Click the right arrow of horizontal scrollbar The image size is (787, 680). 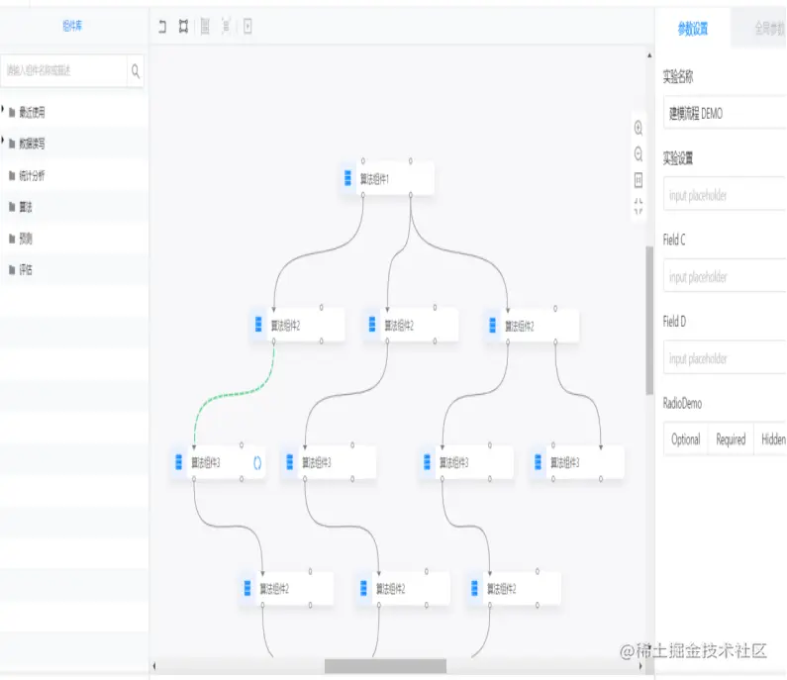640,666
